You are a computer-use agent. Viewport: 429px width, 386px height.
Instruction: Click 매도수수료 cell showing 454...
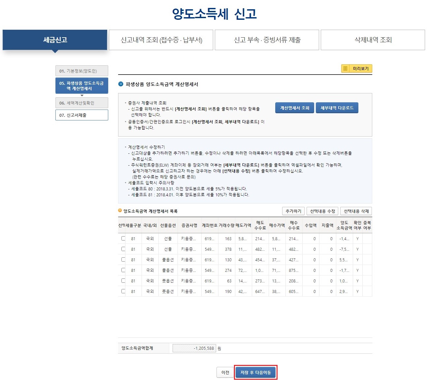tap(260, 260)
